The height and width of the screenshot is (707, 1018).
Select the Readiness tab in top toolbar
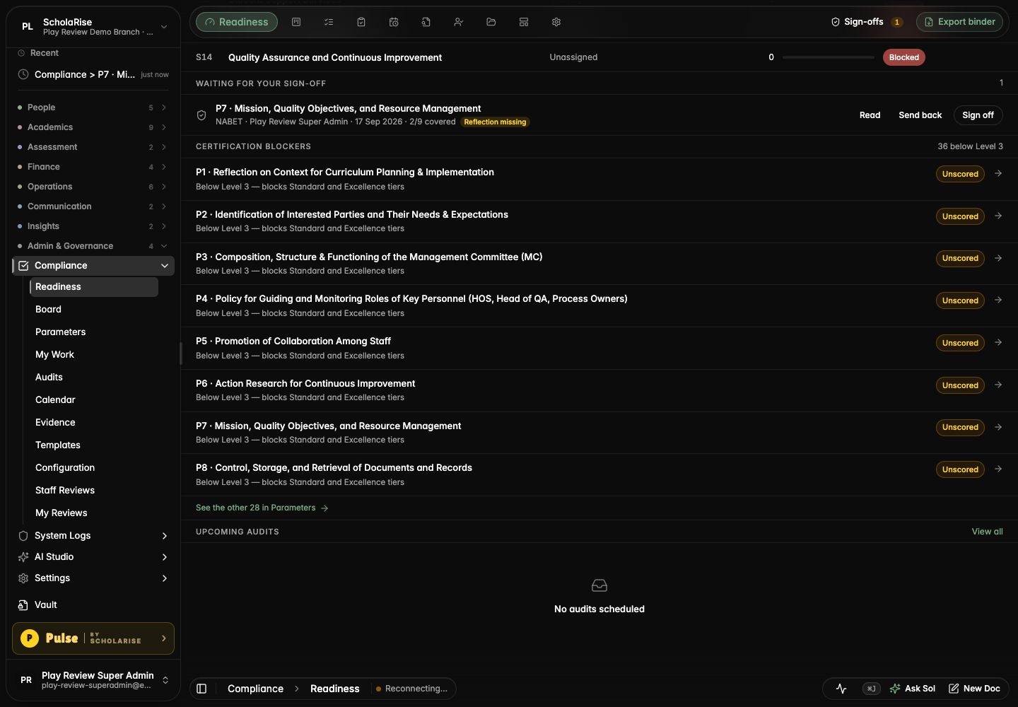[237, 22]
